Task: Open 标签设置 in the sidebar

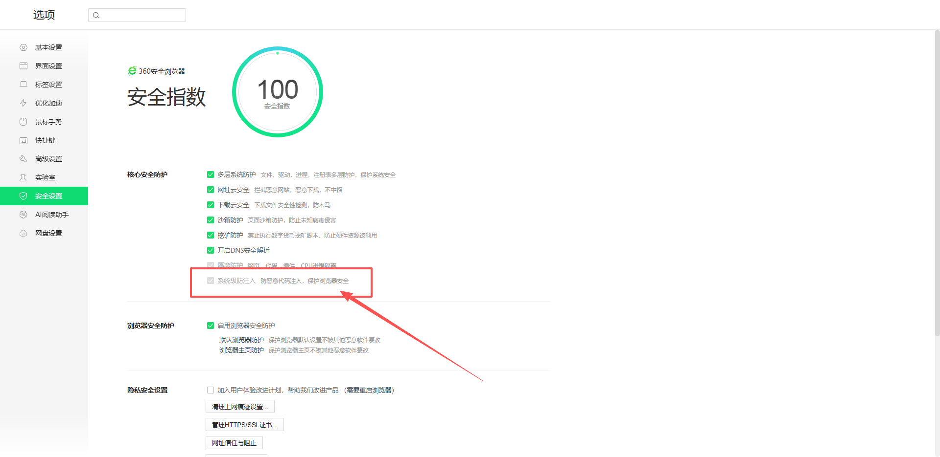Action: [44, 85]
